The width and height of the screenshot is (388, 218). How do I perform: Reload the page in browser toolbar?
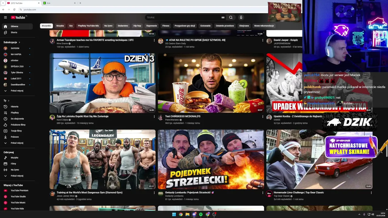[14, 9]
